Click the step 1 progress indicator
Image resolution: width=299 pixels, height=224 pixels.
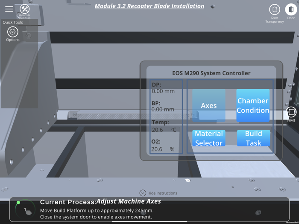click(25, 209)
